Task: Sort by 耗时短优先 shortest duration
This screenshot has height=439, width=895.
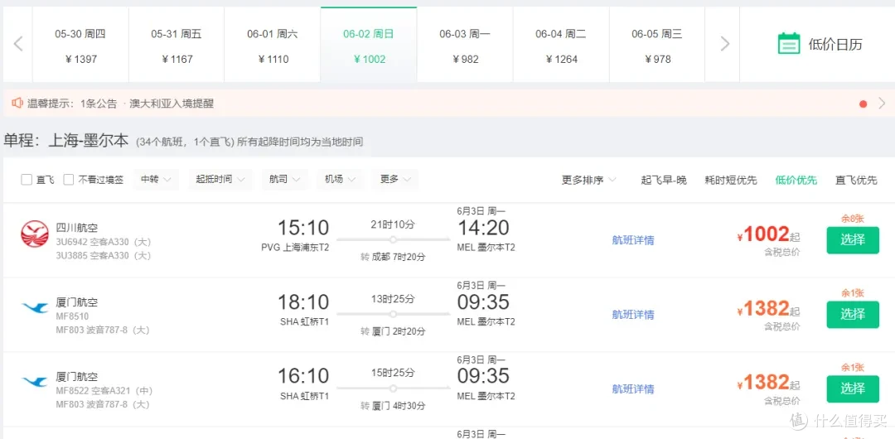Action: click(x=731, y=181)
